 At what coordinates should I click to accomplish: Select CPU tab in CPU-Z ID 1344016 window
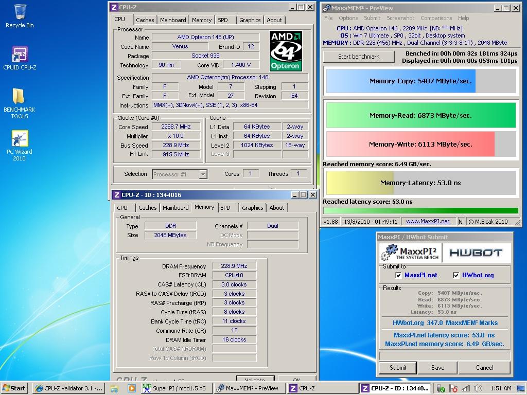point(122,208)
